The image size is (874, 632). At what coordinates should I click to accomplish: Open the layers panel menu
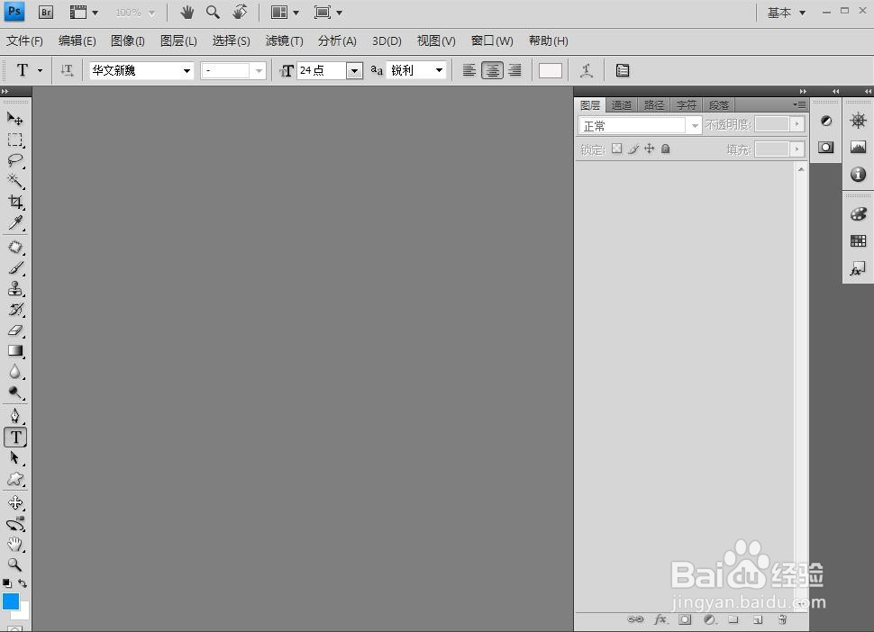pyautogui.click(x=799, y=104)
